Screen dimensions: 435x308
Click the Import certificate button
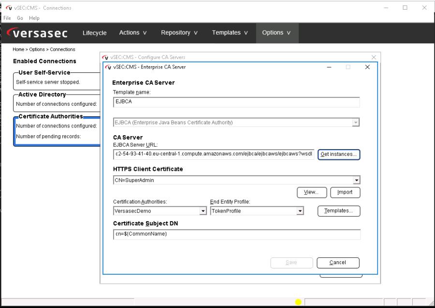click(x=345, y=192)
